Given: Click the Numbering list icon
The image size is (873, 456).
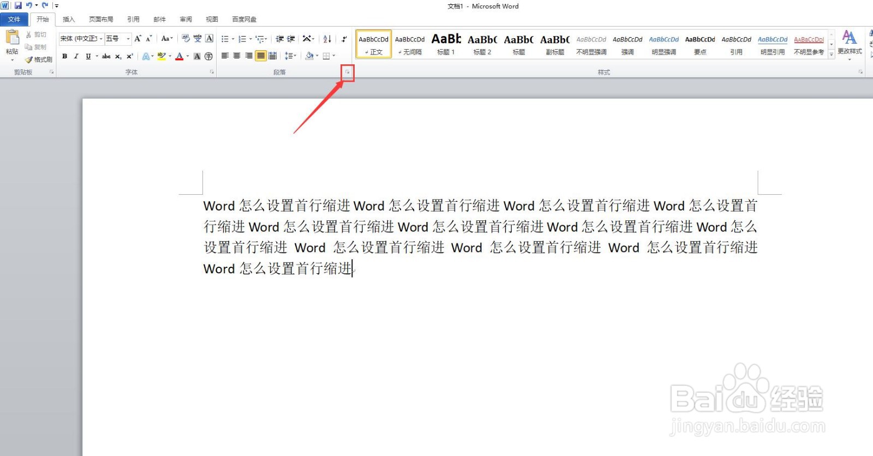Looking at the screenshot, I should click(242, 39).
